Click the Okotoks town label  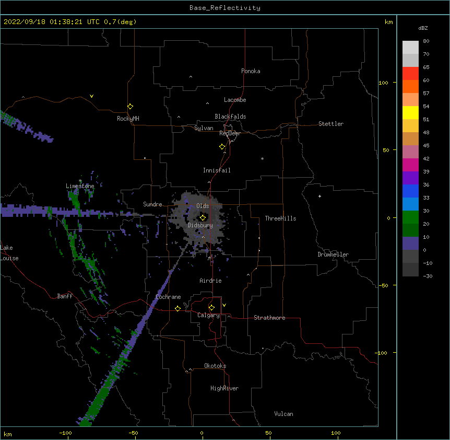tap(215, 366)
